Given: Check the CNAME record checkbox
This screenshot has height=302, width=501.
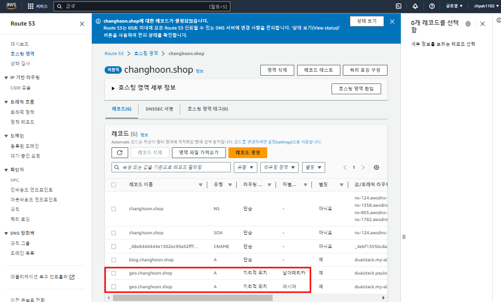Looking at the screenshot, I should 114,247.
